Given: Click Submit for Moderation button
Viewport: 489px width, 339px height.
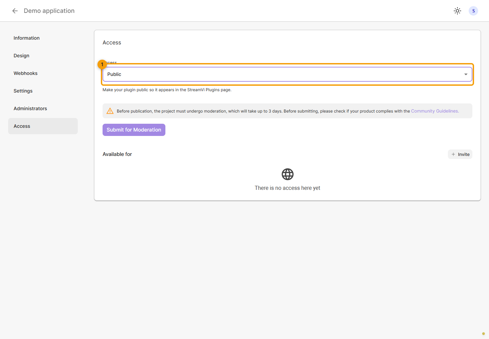Looking at the screenshot, I should pyautogui.click(x=134, y=130).
